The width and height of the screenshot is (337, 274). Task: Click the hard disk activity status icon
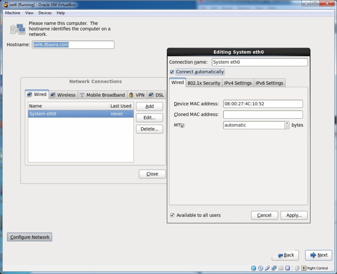click(254, 268)
